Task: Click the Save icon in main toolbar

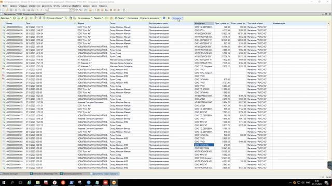Action: click(x=11, y=10)
